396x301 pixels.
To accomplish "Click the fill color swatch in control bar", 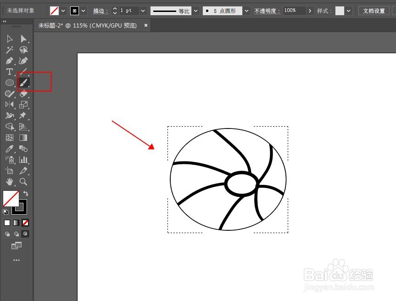I will [54, 11].
